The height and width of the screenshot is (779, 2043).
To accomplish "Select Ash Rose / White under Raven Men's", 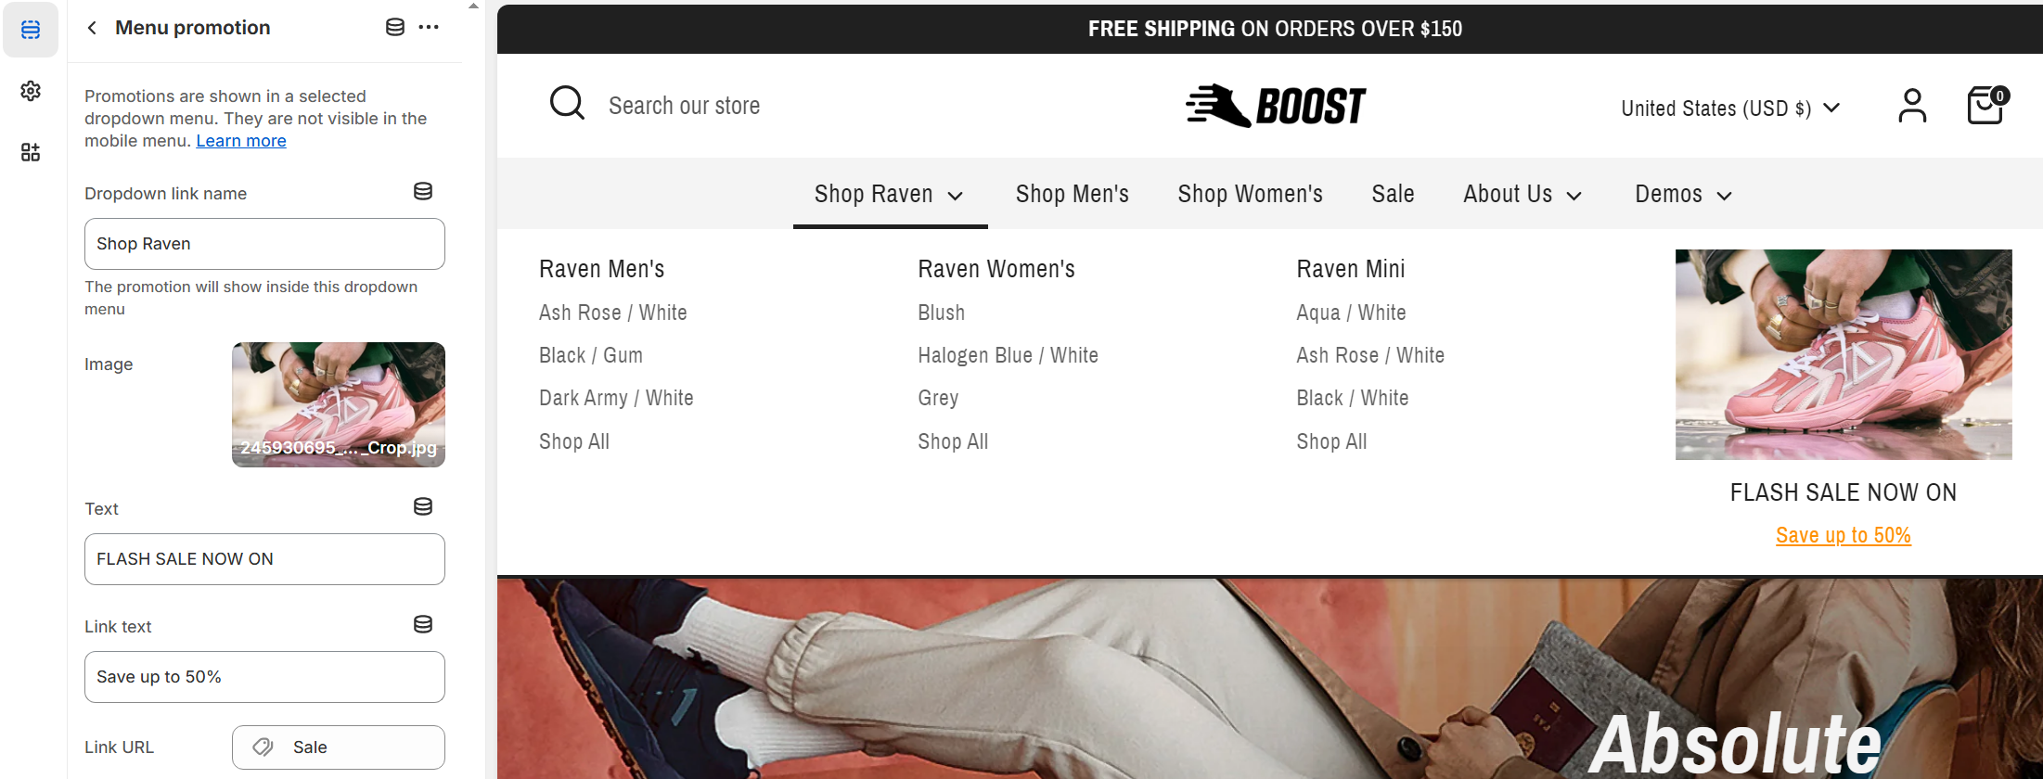I will [613, 313].
